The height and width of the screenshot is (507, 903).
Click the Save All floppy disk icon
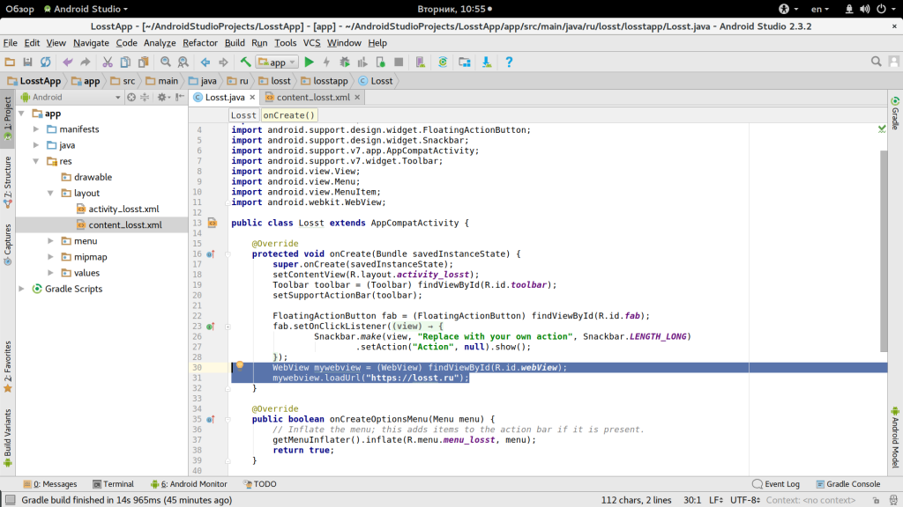pyautogui.click(x=27, y=62)
